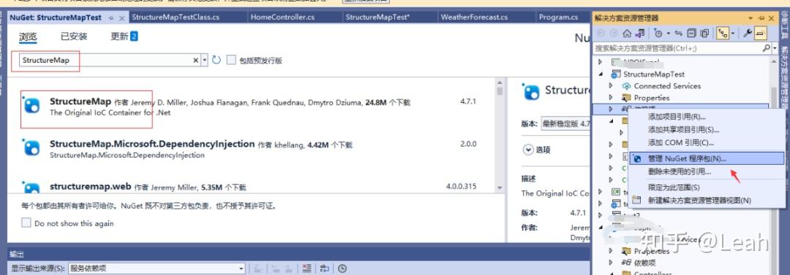Open the StructureMapTestClass.cs tab
The image size is (790, 275).
point(176,18)
